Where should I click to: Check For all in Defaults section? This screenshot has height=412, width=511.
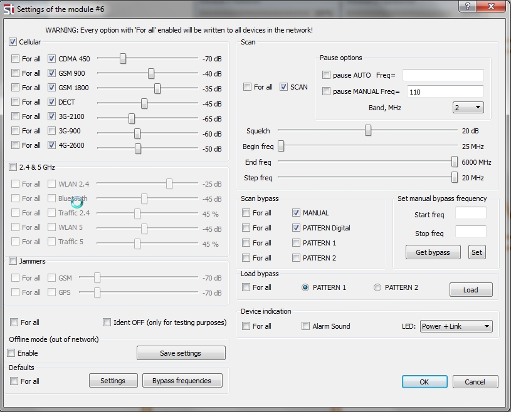point(14,381)
